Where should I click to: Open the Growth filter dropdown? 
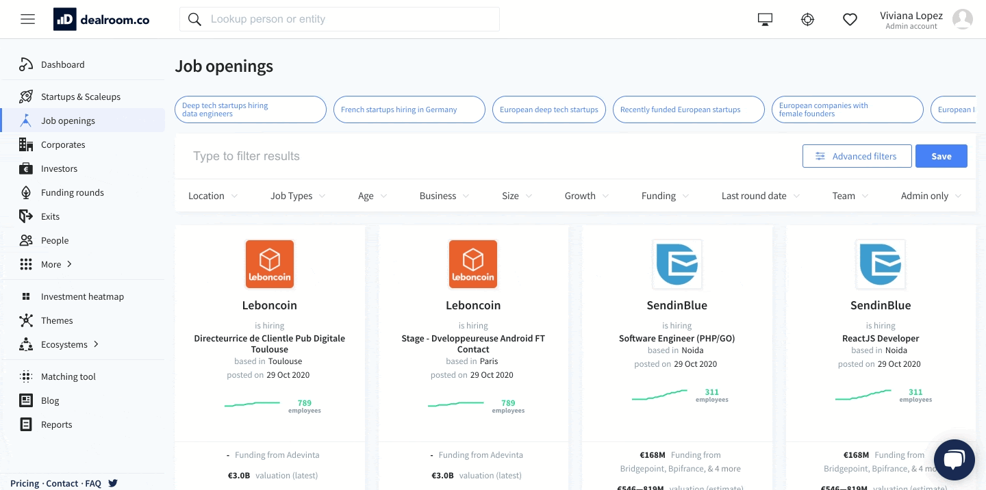[587, 196]
